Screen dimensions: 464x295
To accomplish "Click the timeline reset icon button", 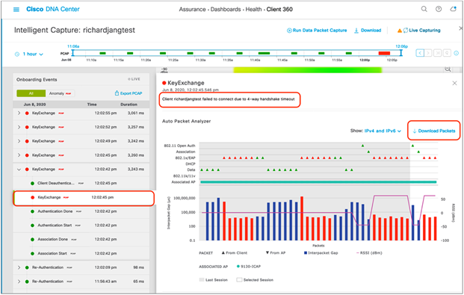I will [447, 53].
